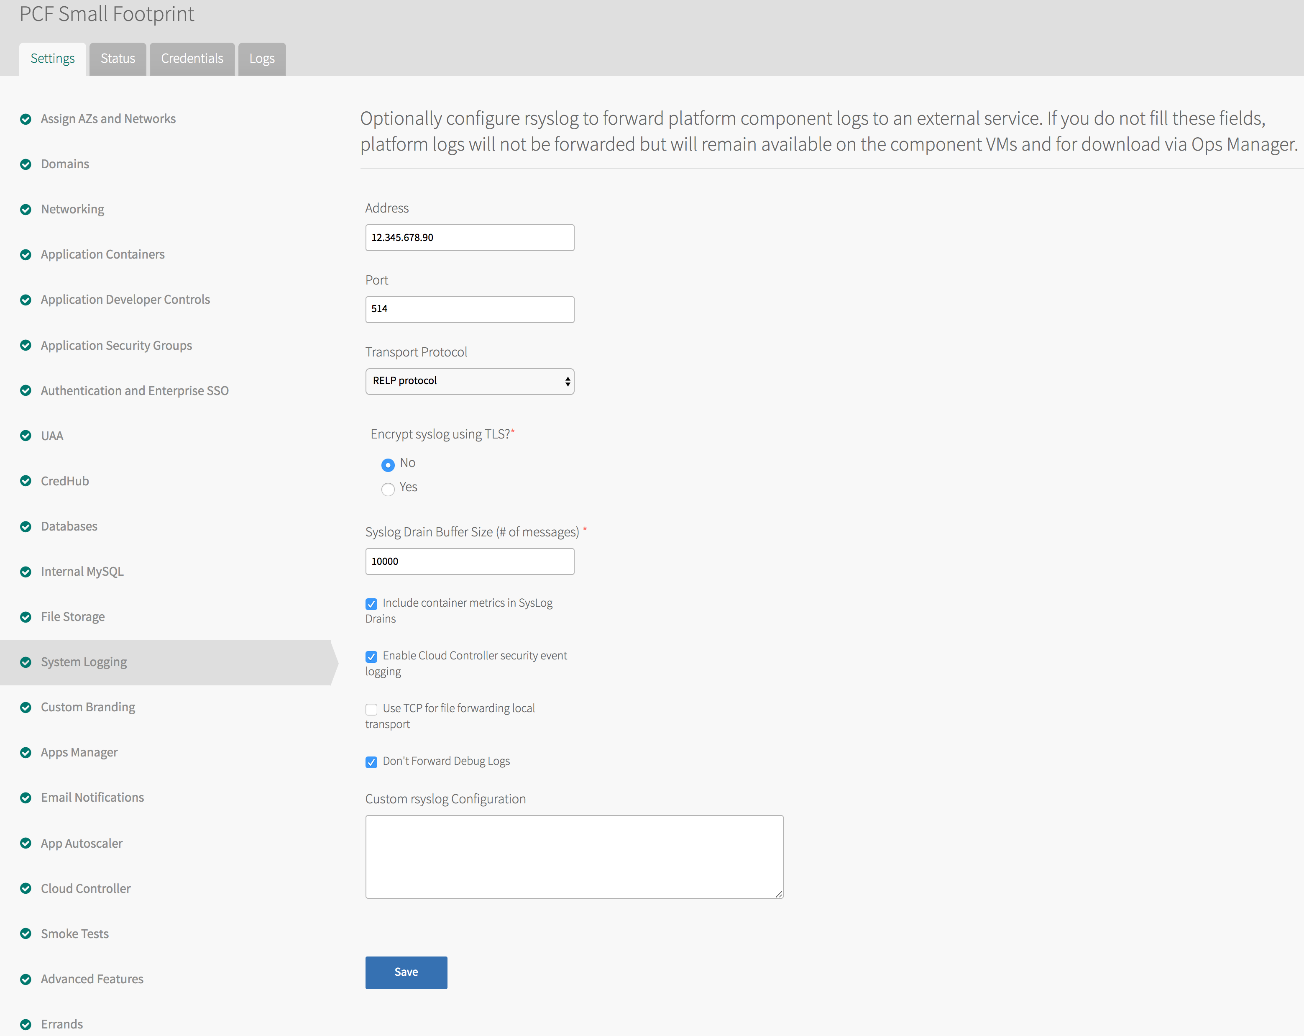Click the completion checkmark beside Smoke Tests
Viewport: 1304px width, 1036px height.
pyautogui.click(x=26, y=934)
